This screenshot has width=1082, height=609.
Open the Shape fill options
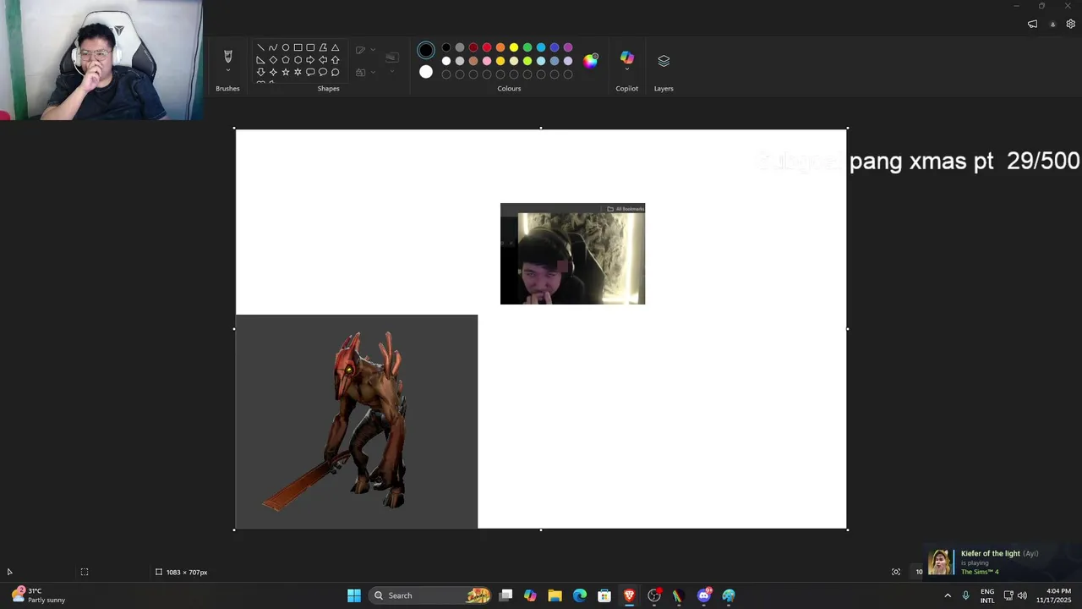click(x=360, y=72)
